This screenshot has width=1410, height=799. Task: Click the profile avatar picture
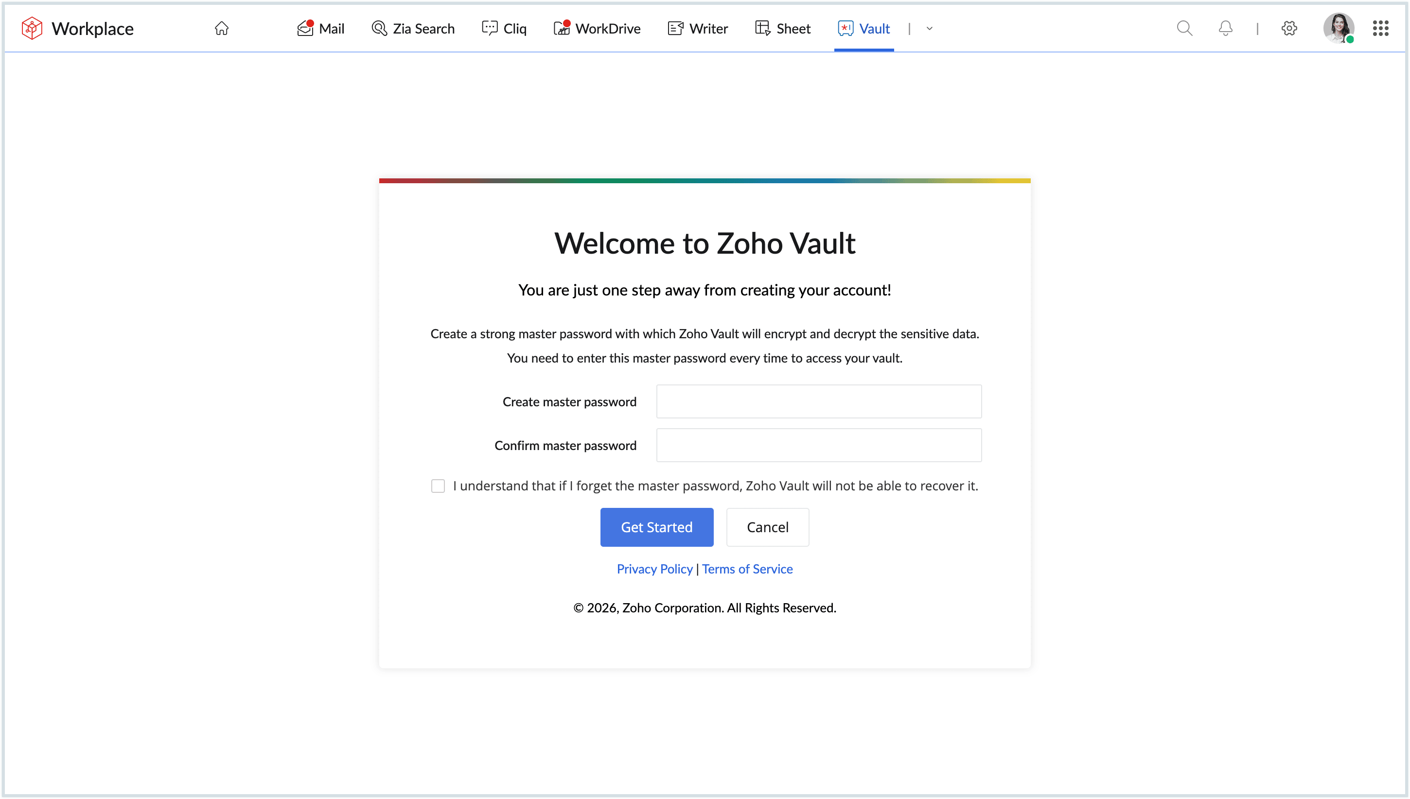pos(1339,28)
